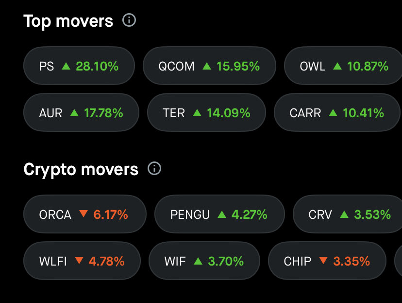
Task: Open the CARR 10.41% chip
Action: pos(337,112)
